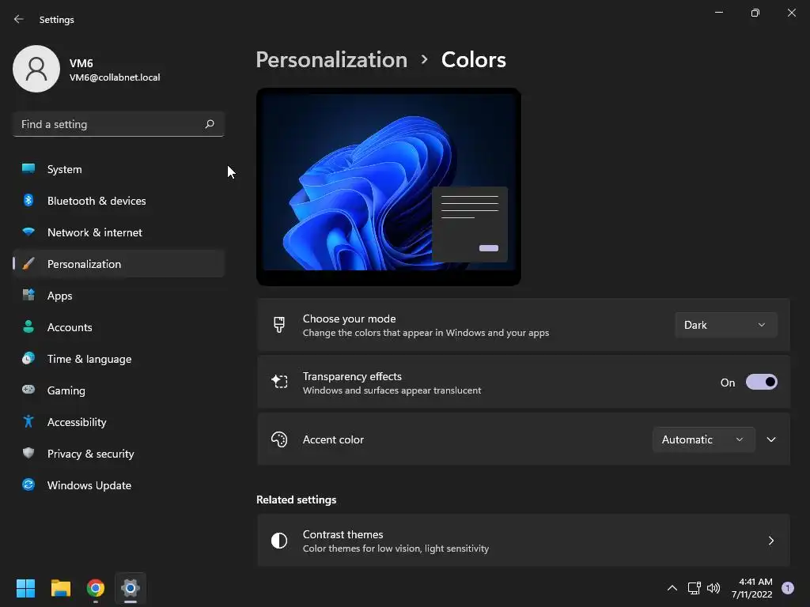Click the Settings gear in taskbar
The image size is (810, 607).
click(x=131, y=588)
